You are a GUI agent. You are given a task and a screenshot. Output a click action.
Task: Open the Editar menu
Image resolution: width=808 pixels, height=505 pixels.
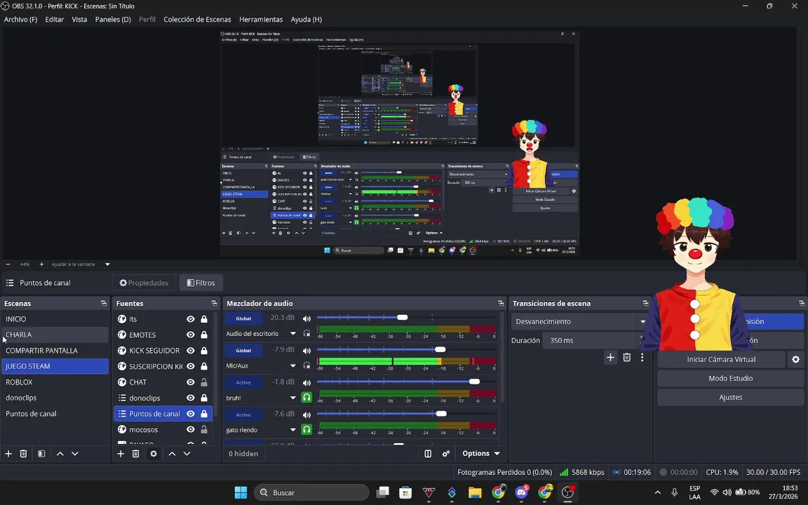pos(55,19)
